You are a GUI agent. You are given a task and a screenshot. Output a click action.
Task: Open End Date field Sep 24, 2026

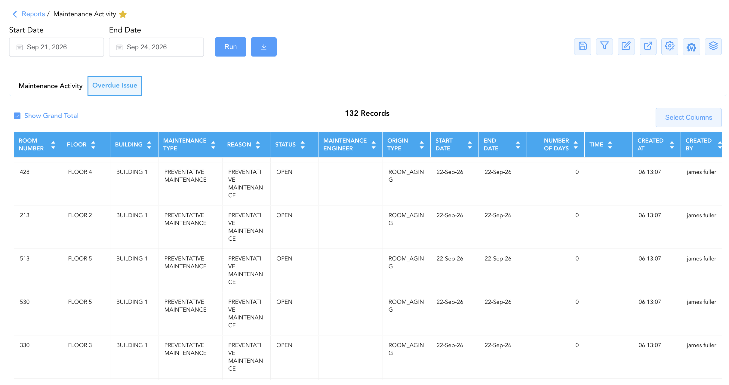tap(156, 47)
